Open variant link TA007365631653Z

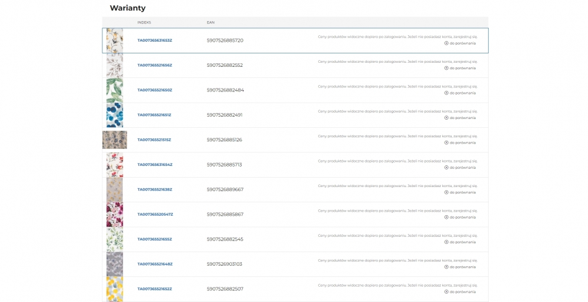pyautogui.click(x=155, y=40)
